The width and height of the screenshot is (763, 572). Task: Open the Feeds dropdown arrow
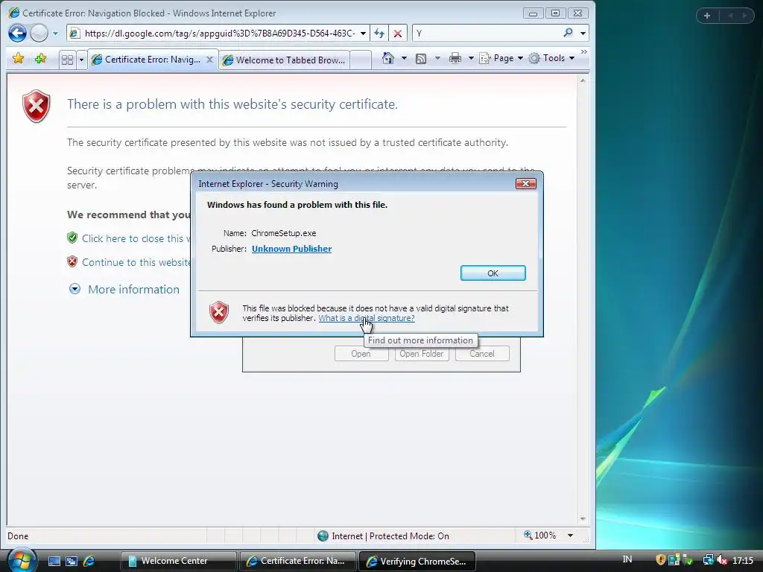[x=437, y=58]
